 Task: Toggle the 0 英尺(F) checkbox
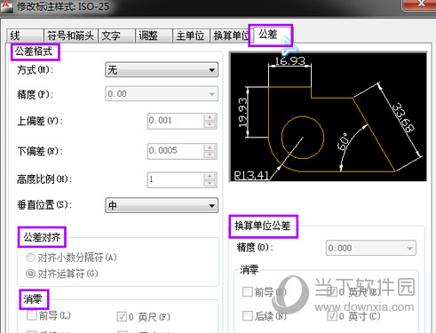pyautogui.click(x=122, y=317)
